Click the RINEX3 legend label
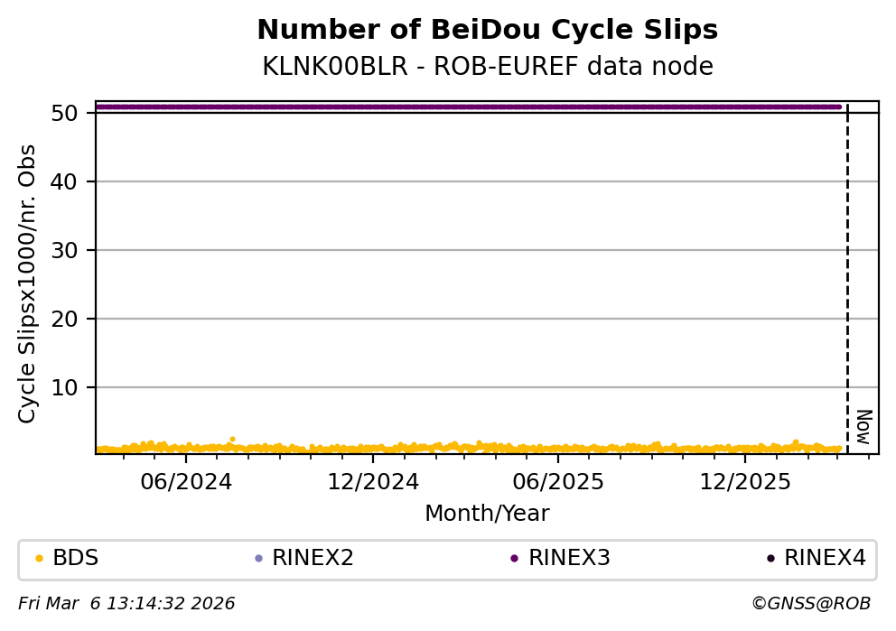Image resolution: width=896 pixels, height=631 pixels. coord(569,559)
